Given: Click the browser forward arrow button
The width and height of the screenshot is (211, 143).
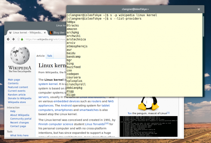Looking at the screenshot, I should tap(13, 39).
